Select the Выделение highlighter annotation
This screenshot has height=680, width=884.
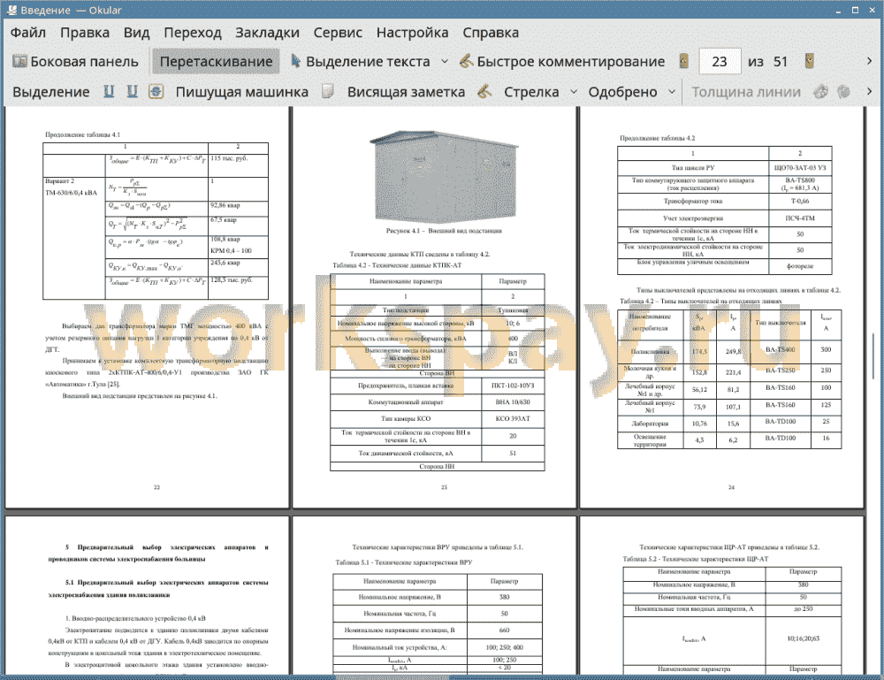pos(50,92)
